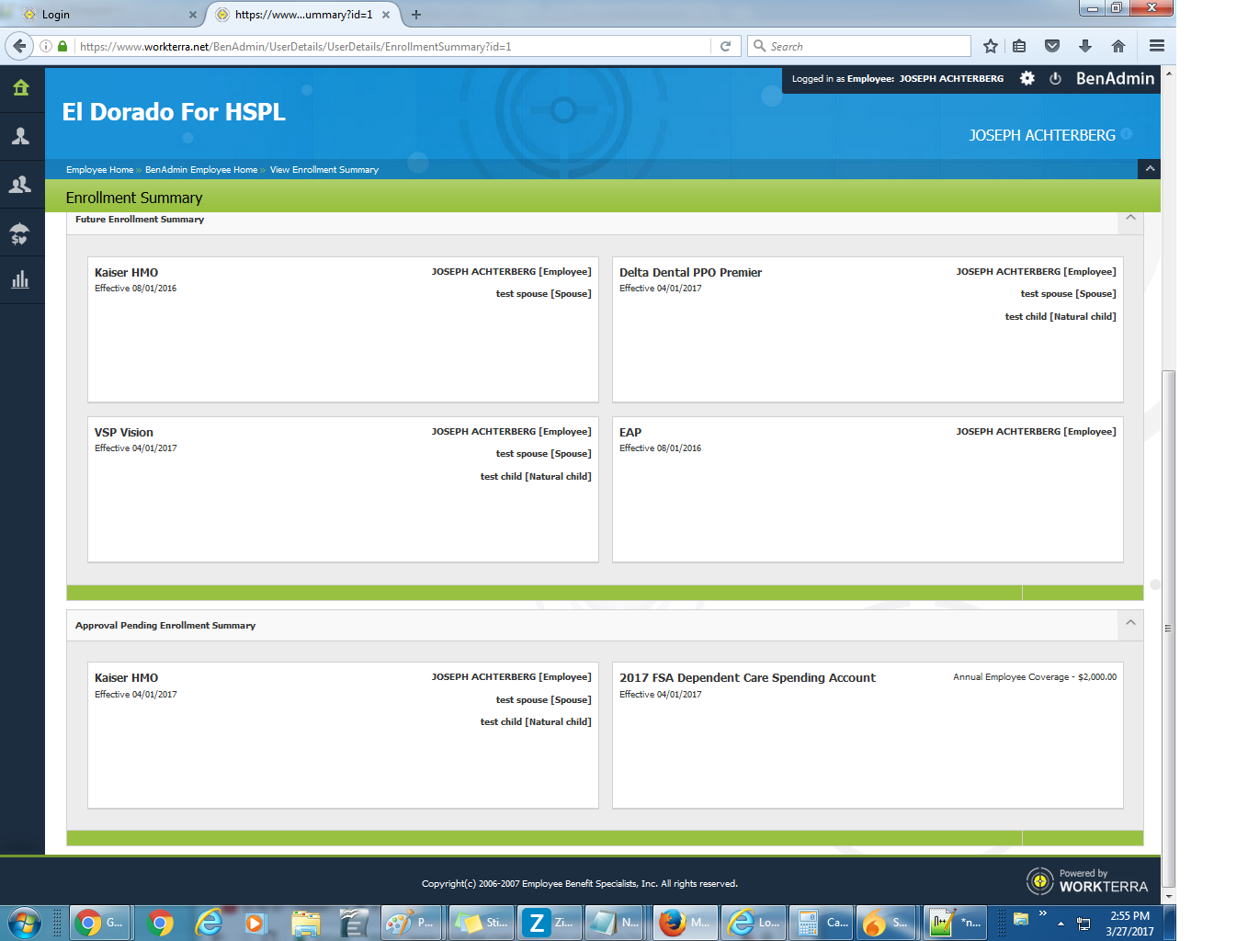The width and height of the screenshot is (1248, 941).
Task: Click Kaiser HMO title in Approval Pending section
Action: click(126, 678)
